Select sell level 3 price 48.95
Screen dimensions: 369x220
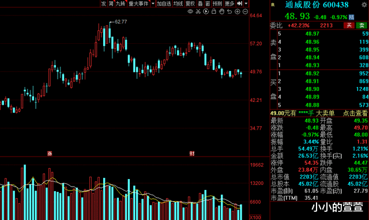pos(312,50)
